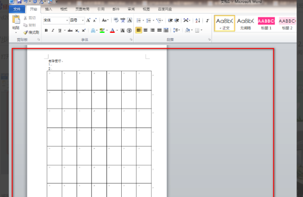
Task: Click the Grow Font icon
Action: pyautogui.click(x=88, y=20)
